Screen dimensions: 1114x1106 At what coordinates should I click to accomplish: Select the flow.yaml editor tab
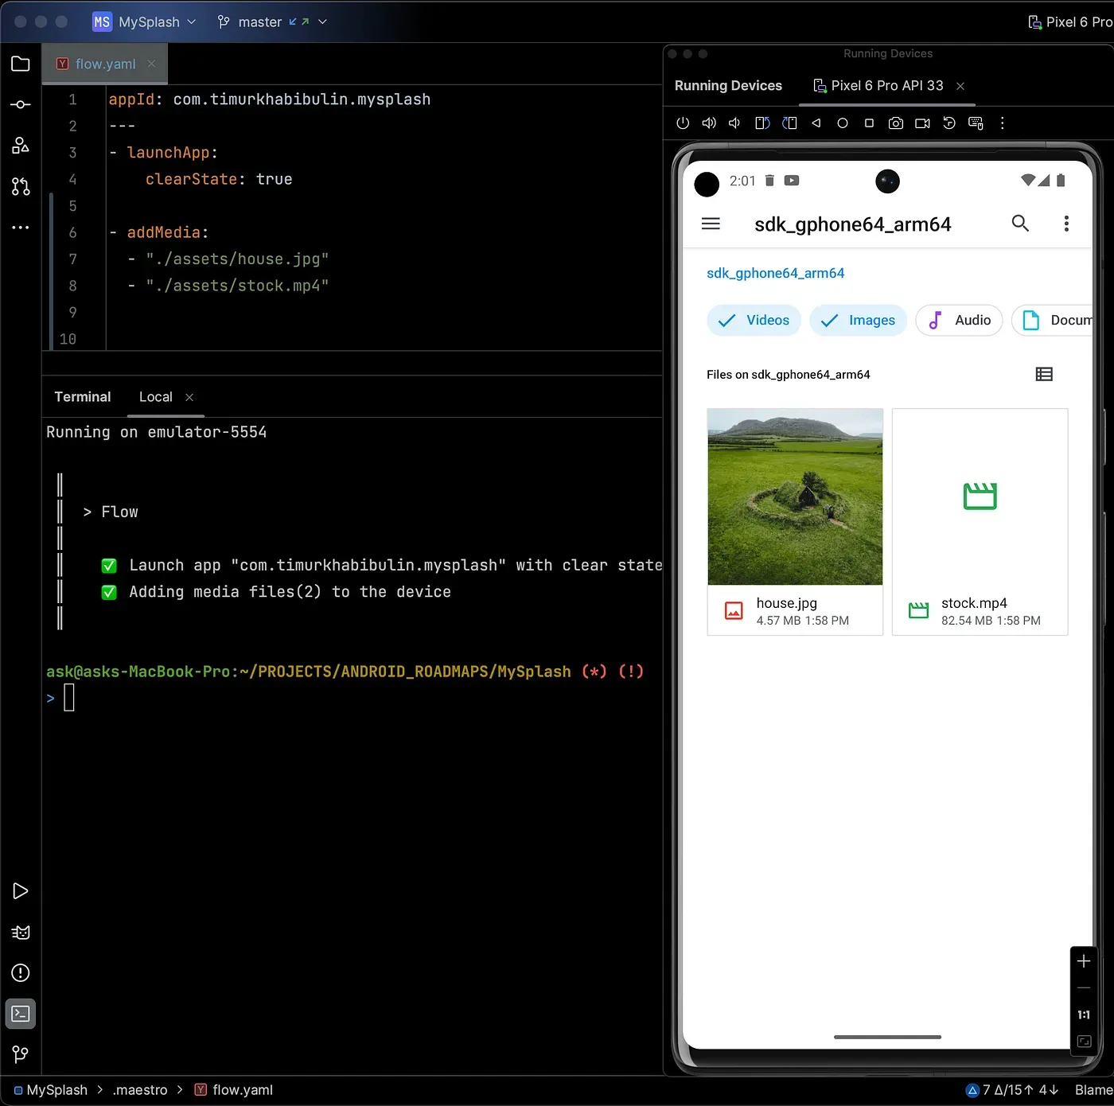(105, 64)
